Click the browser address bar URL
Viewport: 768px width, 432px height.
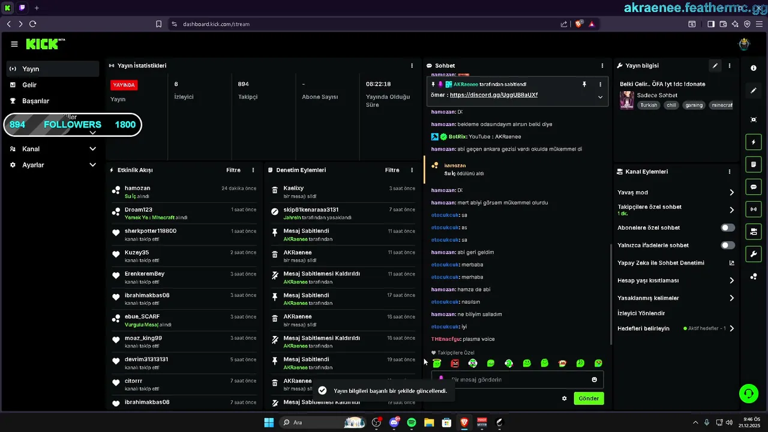point(216,24)
